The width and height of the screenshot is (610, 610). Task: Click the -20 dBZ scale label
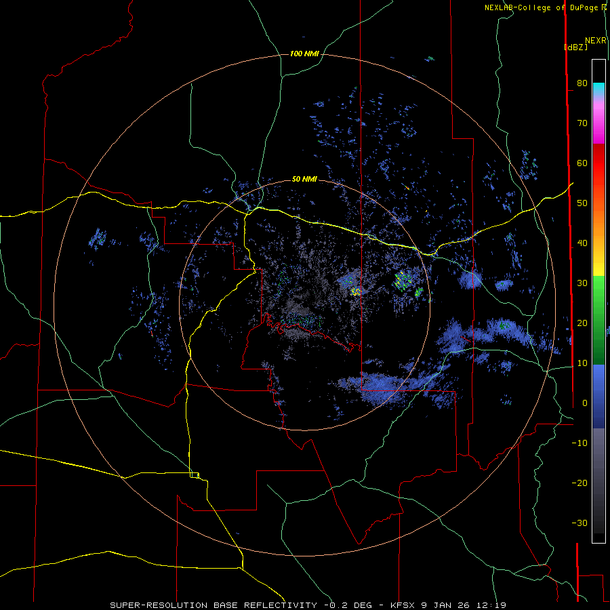tap(579, 483)
